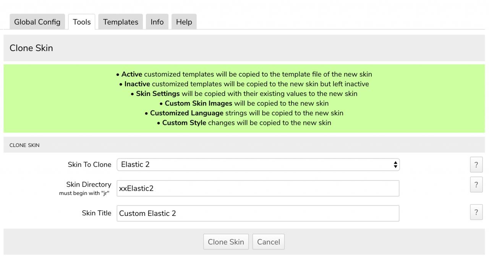Click the 'must begin with "jr"' hint
The image size is (489, 270).
coord(84,193)
